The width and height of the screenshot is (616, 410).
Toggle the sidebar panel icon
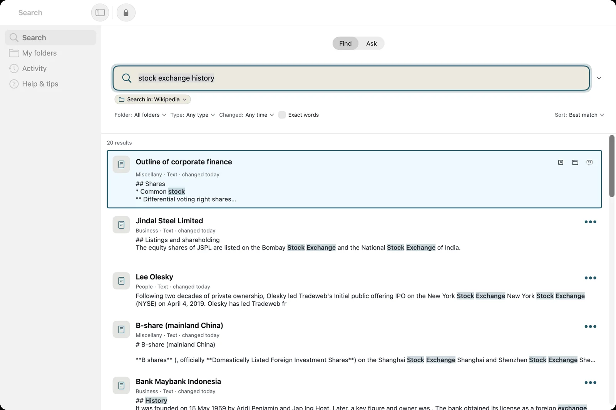(100, 13)
